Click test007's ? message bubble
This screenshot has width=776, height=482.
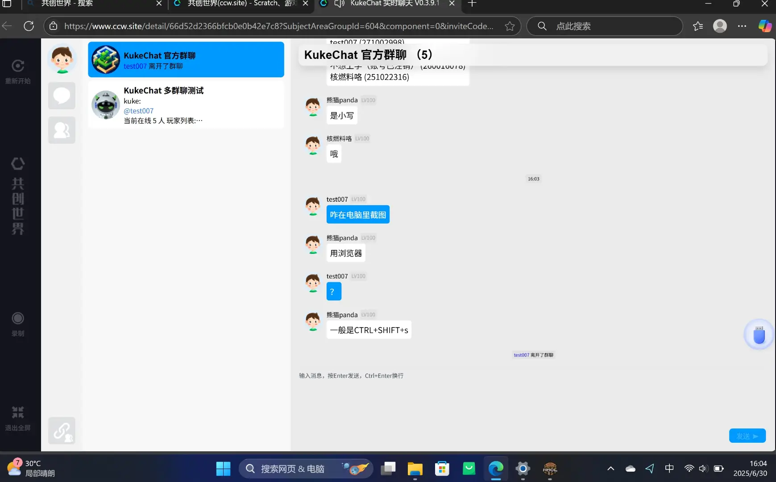334,291
